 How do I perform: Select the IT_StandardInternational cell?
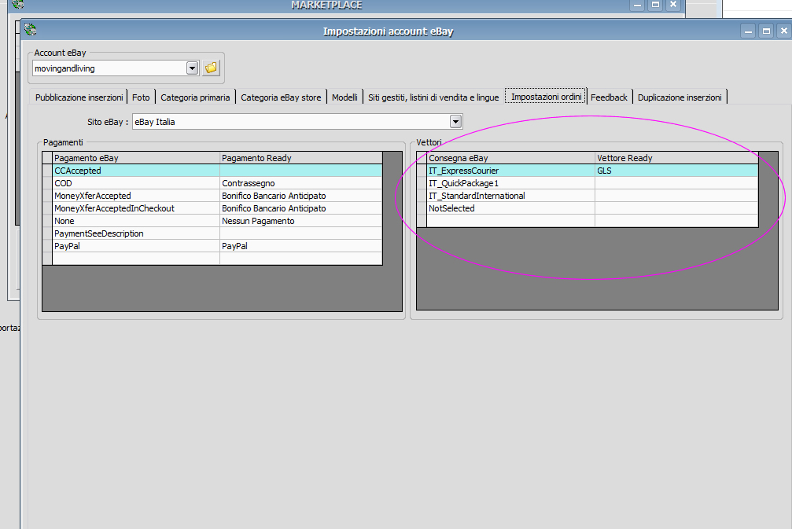[510, 196]
